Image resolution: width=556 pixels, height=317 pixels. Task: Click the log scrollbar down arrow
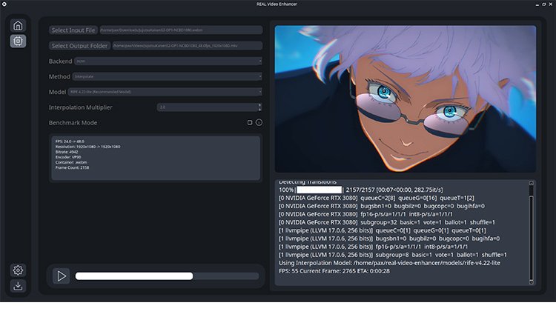pos(532,282)
